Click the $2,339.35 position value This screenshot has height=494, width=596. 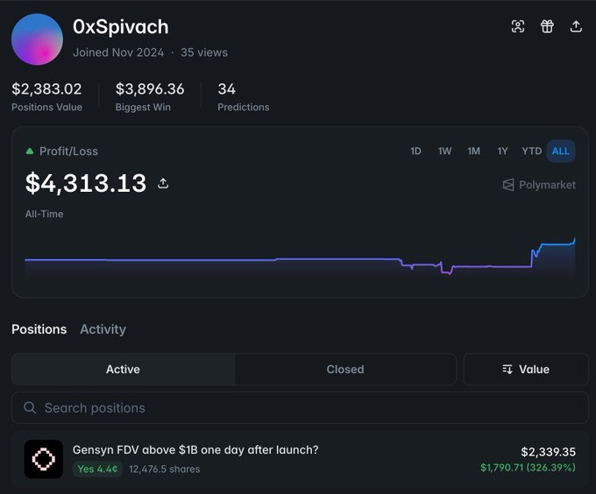(548, 452)
